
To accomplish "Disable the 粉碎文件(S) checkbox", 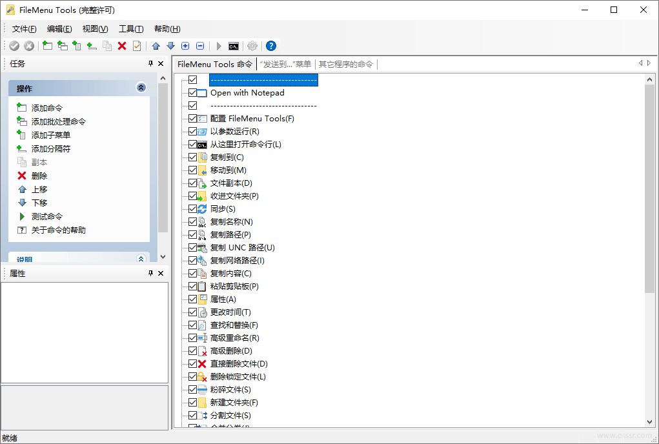I will [x=192, y=390].
